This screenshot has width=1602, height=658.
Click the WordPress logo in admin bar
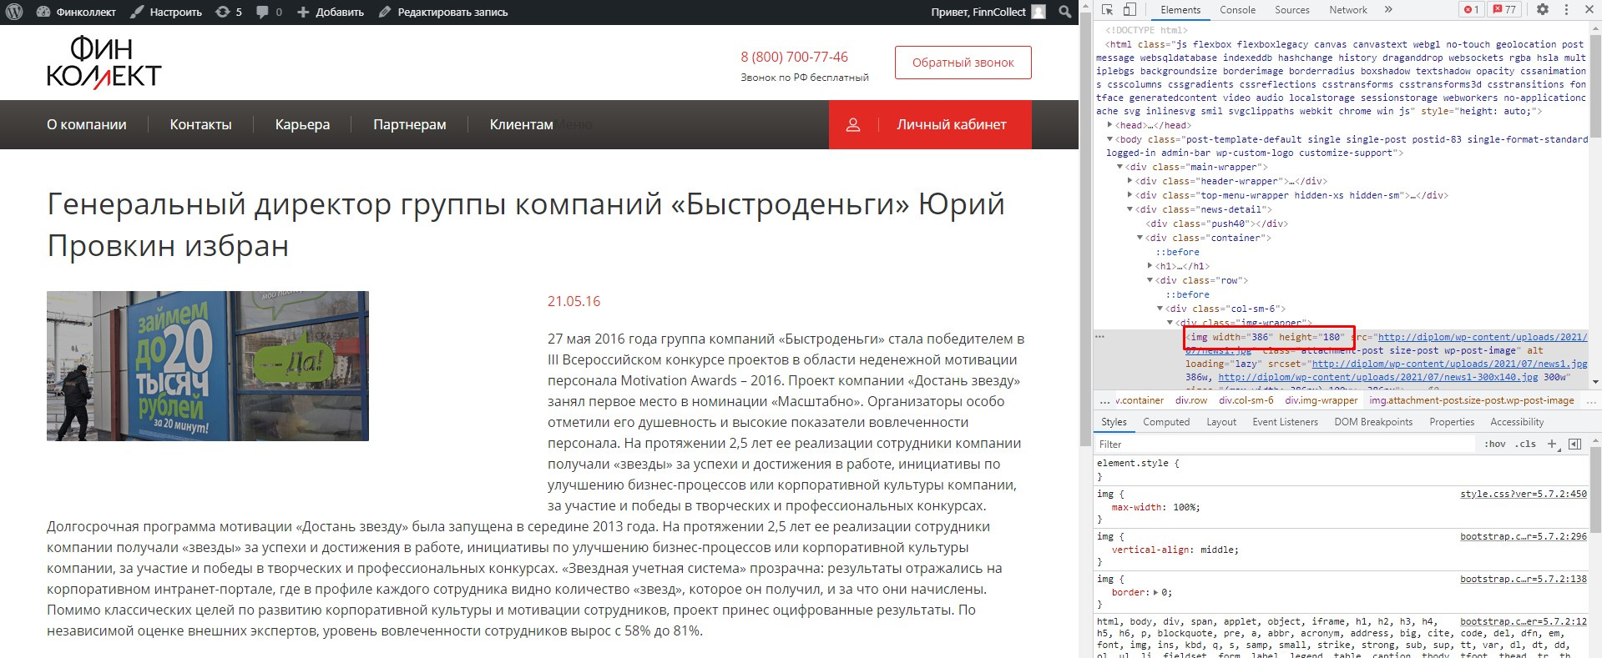(15, 12)
